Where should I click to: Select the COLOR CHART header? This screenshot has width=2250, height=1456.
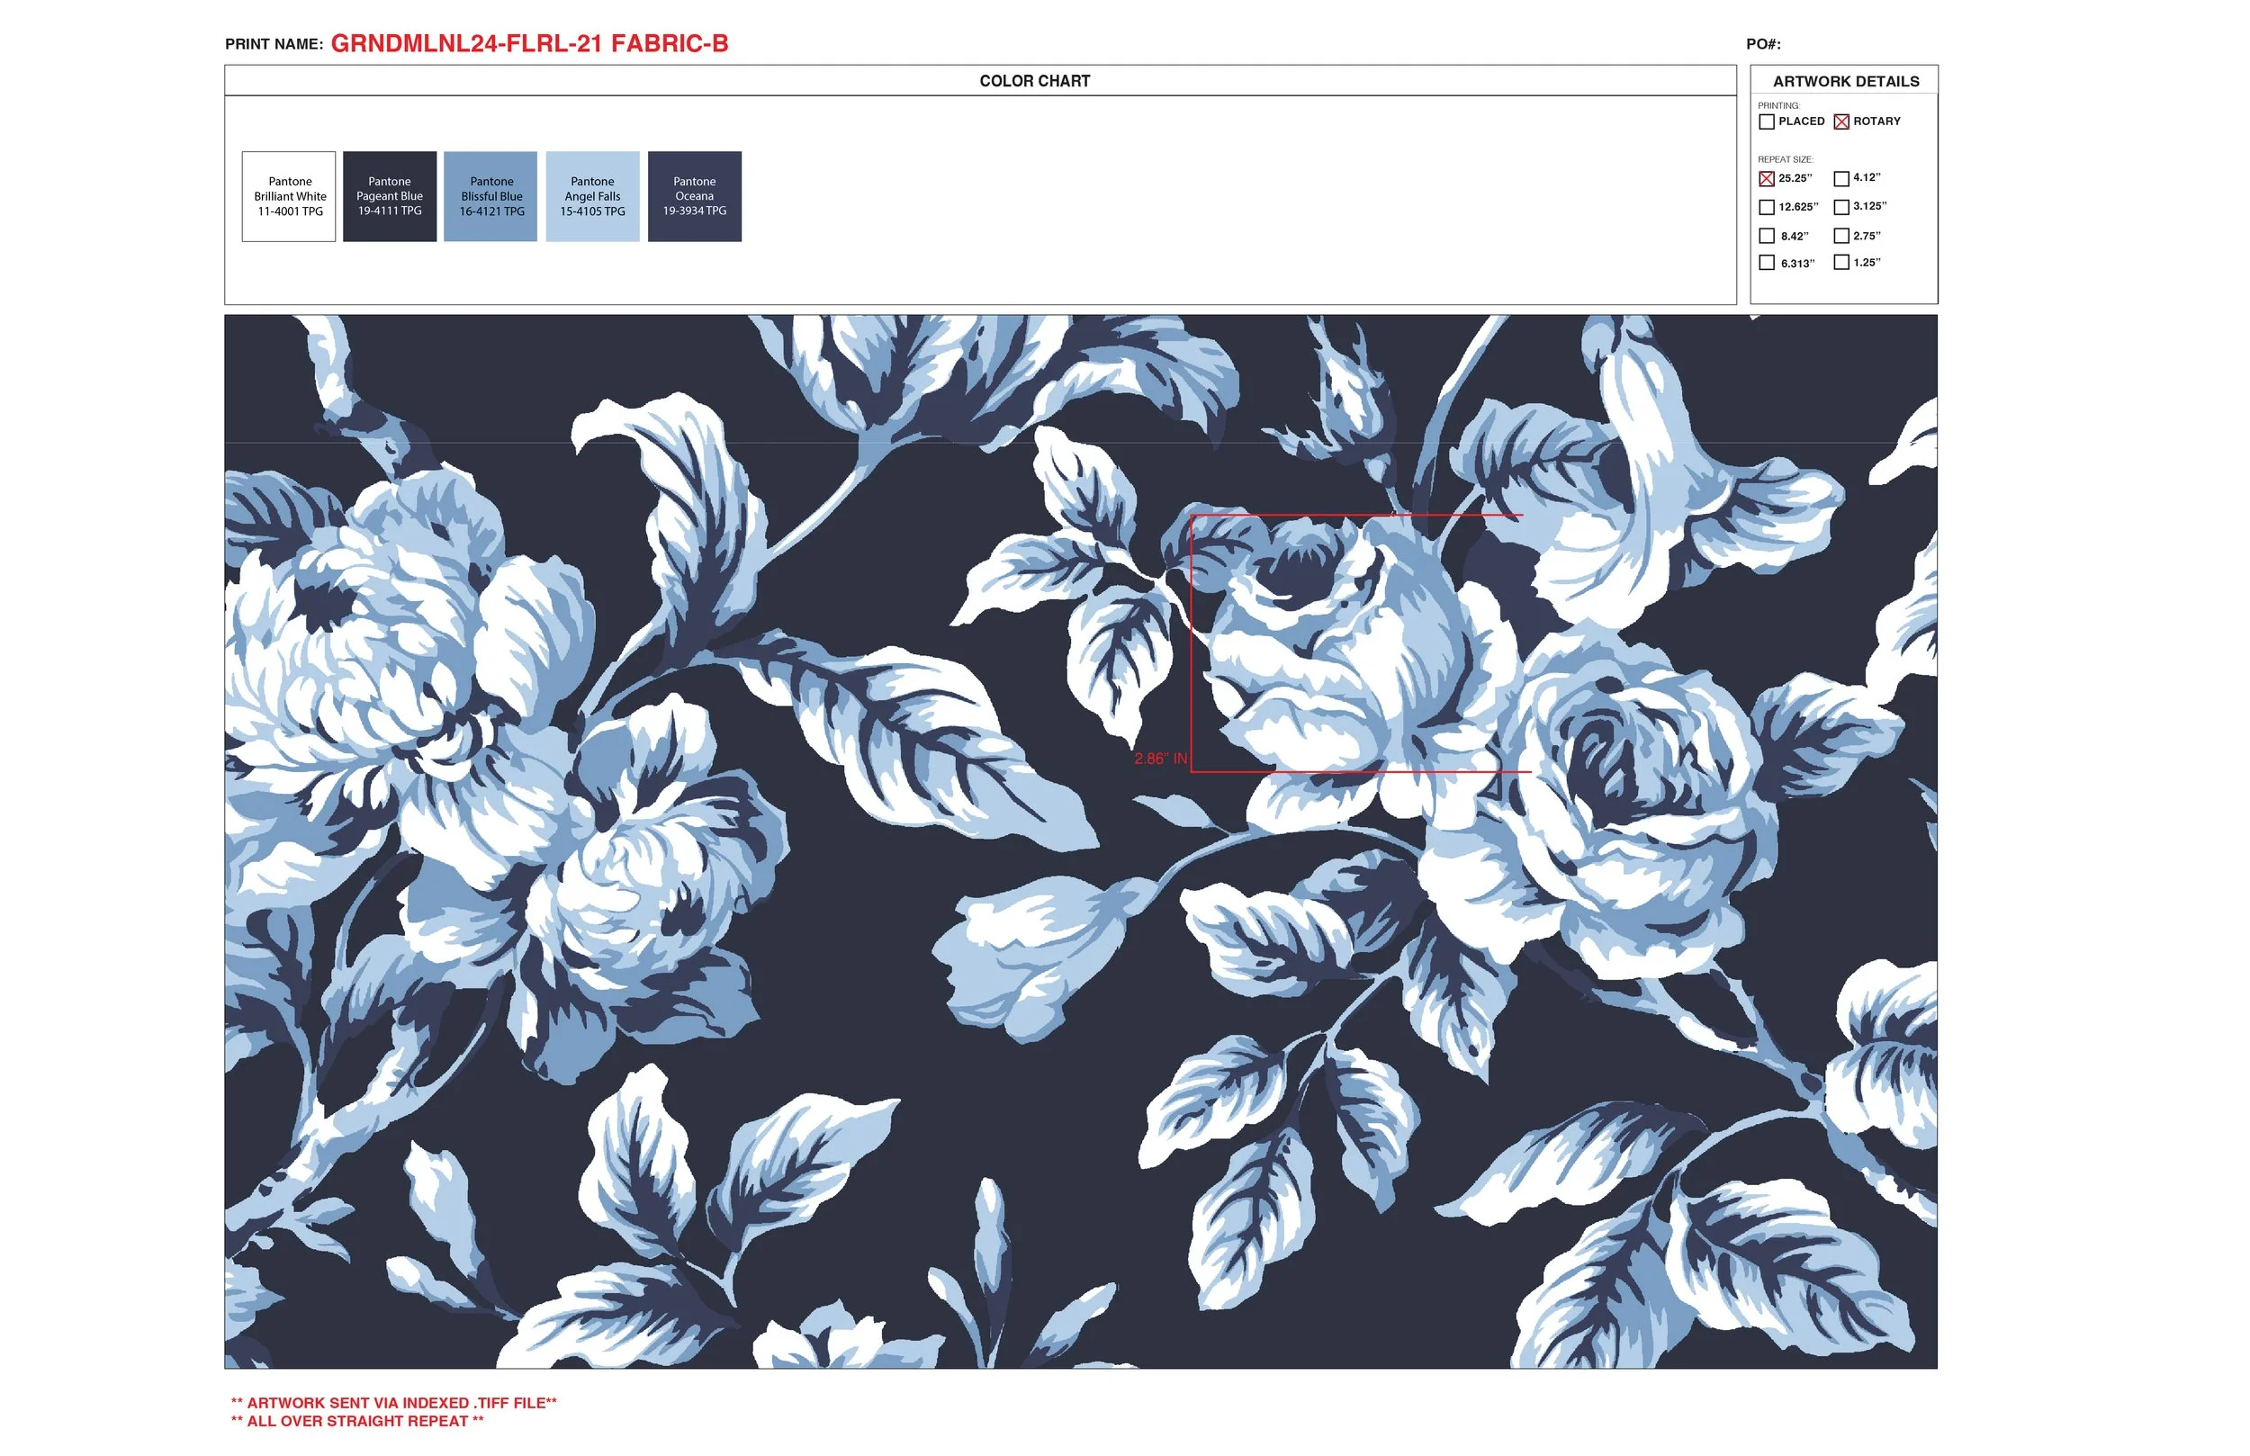[1036, 81]
